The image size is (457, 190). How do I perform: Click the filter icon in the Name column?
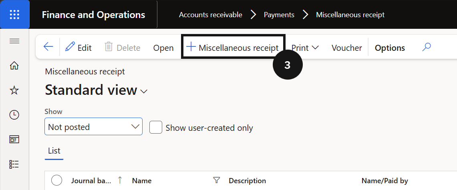click(216, 181)
